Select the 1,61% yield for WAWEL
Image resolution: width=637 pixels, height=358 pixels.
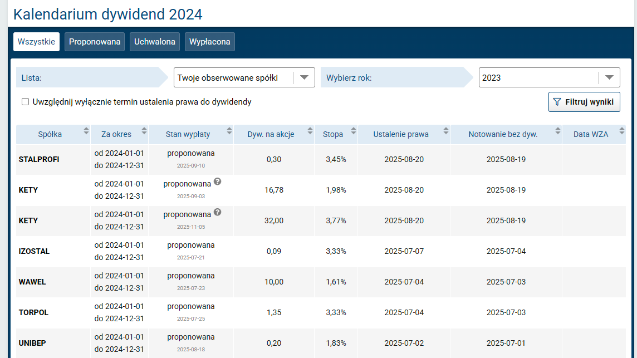pos(336,282)
